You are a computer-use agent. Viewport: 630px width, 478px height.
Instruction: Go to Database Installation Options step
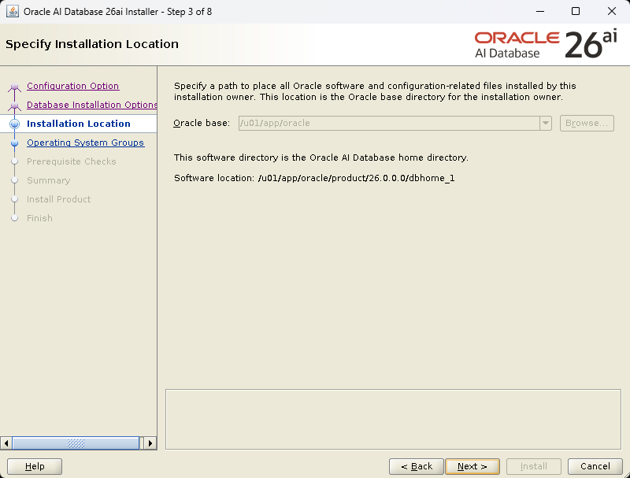pos(91,105)
